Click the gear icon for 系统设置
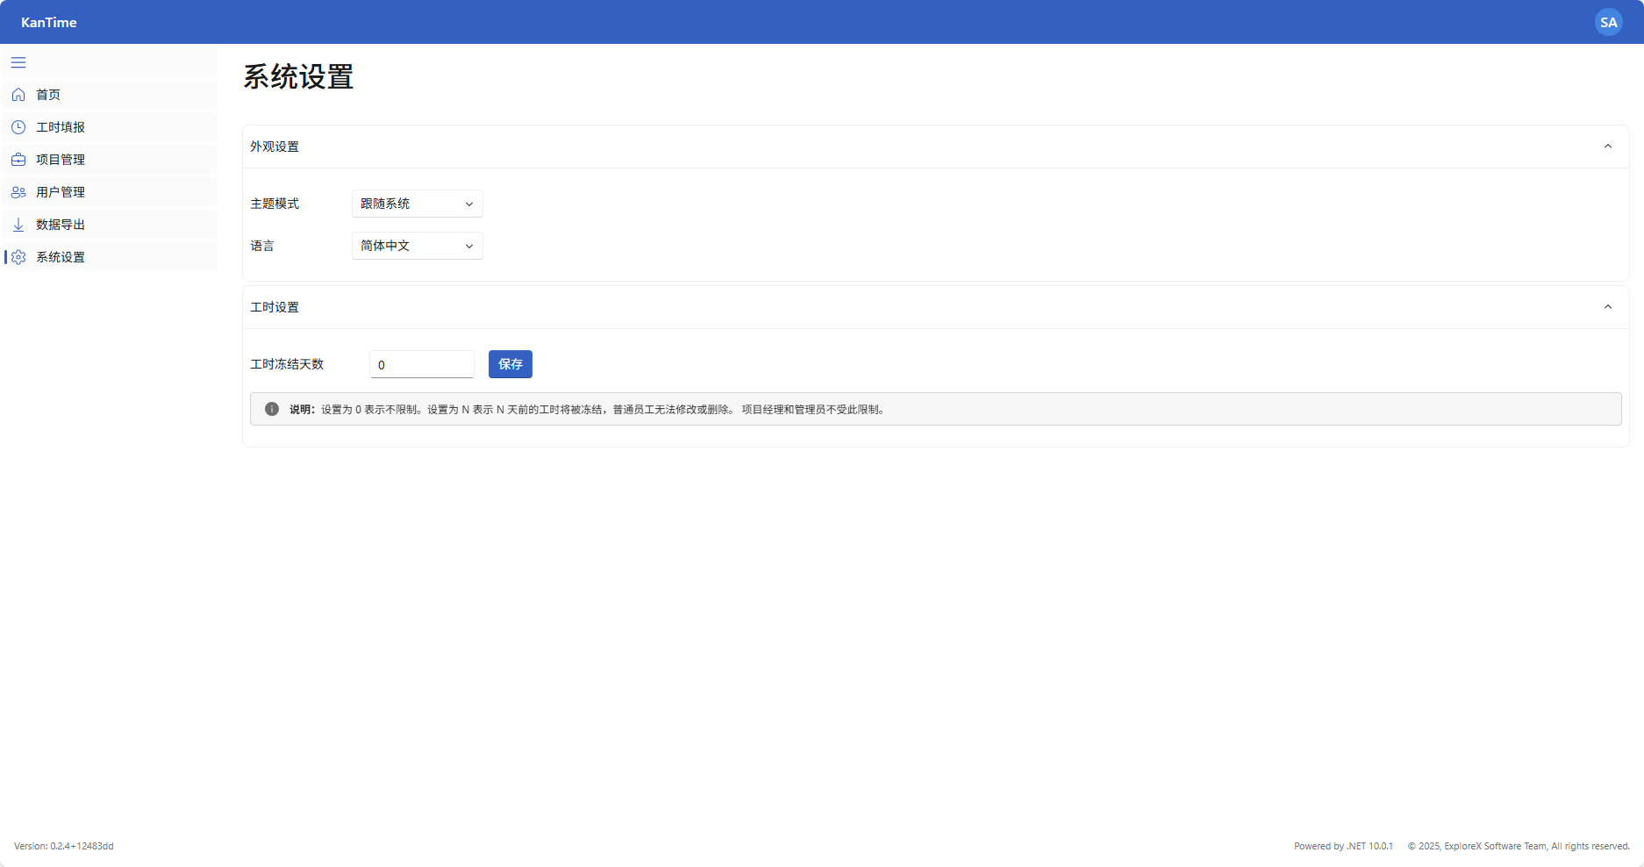The image size is (1644, 867). tap(18, 257)
